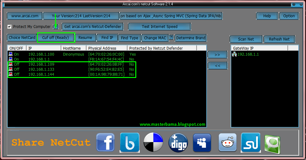Click gateway network icon beside 192.168.1.1
The image size is (306, 160).
[234, 54]
